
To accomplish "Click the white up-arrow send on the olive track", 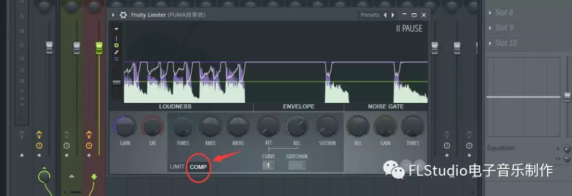I will coord(71,176).
